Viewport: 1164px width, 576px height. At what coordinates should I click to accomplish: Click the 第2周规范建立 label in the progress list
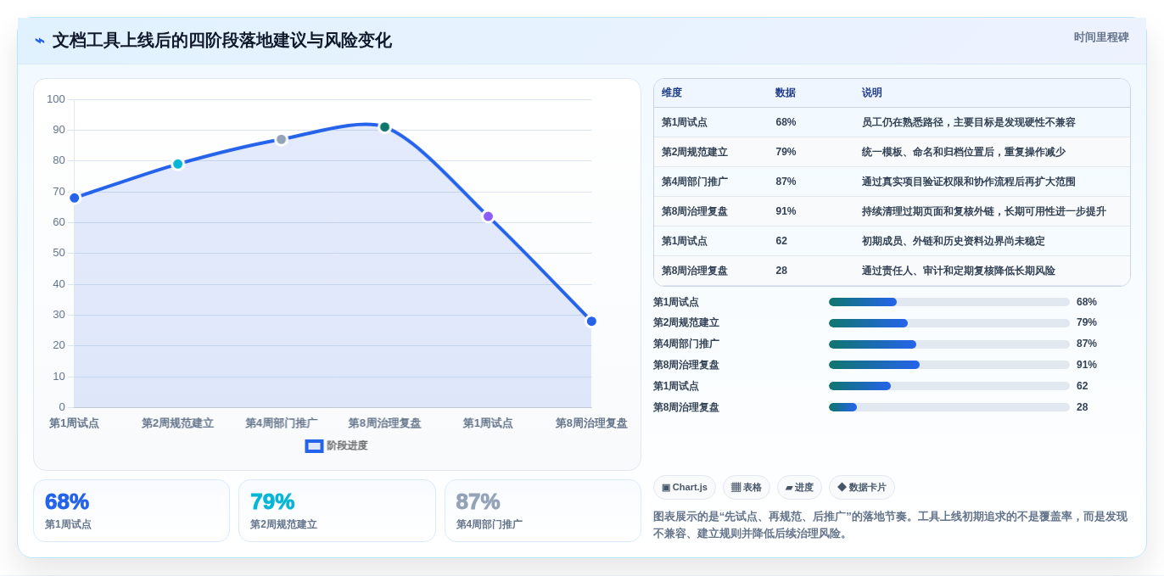(x=686, y=323)
